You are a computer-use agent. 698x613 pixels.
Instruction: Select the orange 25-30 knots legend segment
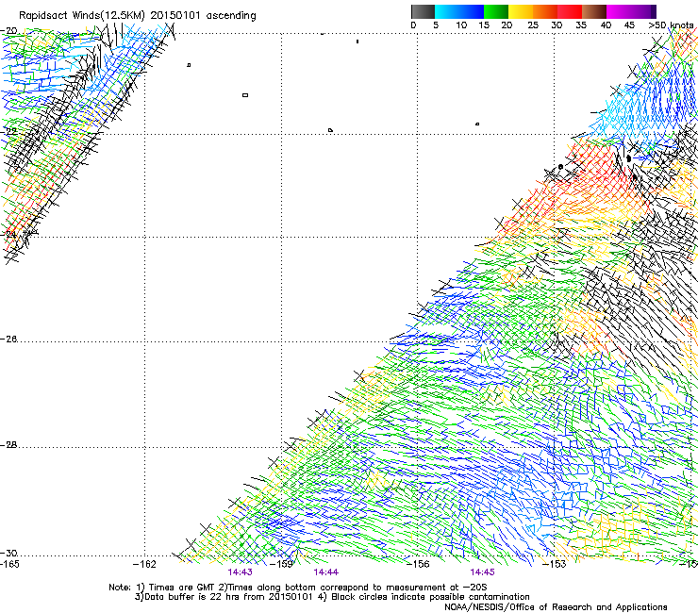click(x=545, y=11)
